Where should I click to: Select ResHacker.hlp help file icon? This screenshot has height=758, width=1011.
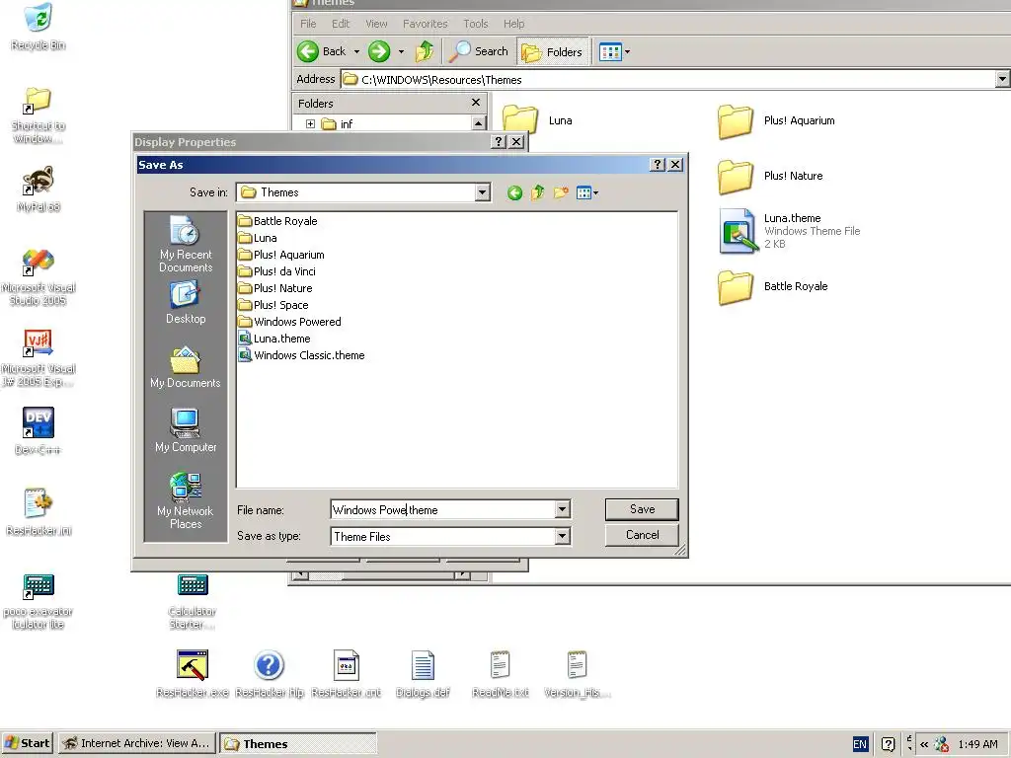tap(269, 673)
